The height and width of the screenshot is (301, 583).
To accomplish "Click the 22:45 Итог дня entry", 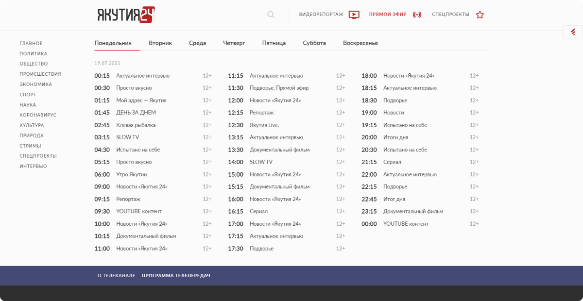I will (x=420, y=199).
